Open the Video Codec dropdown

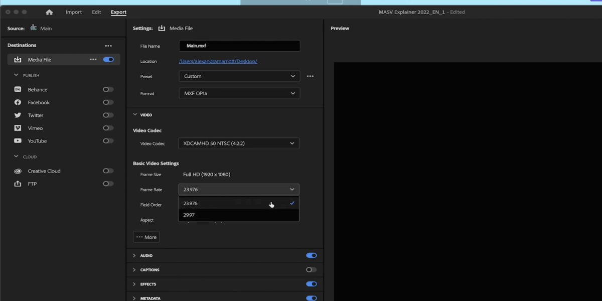(239, 143)
